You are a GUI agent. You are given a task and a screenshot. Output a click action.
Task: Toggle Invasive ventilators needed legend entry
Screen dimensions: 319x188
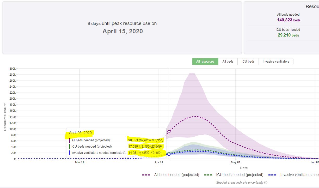coord(294,175)
